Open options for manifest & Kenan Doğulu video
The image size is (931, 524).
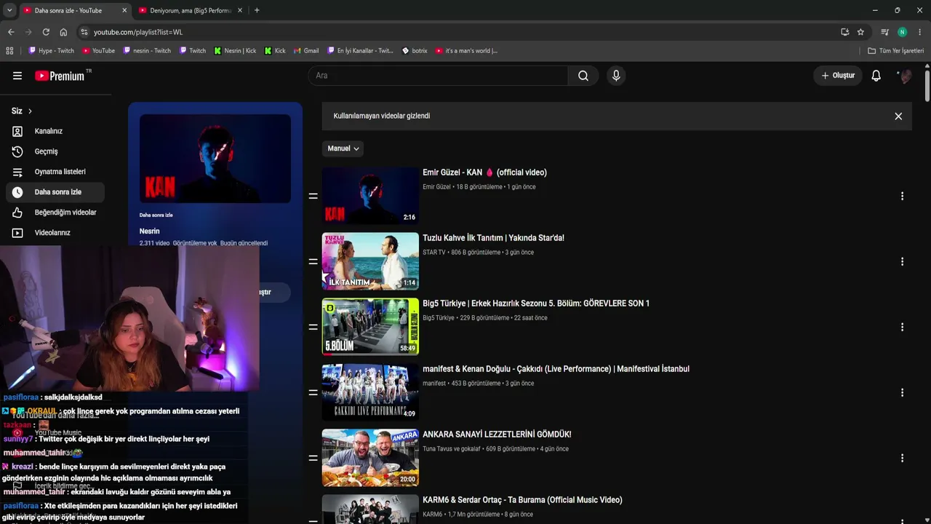pos(902,392)
